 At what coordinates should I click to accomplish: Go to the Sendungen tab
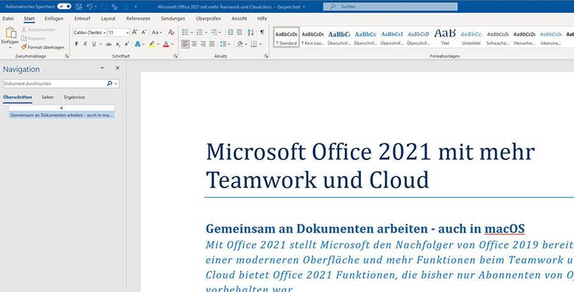click(173, 19)
